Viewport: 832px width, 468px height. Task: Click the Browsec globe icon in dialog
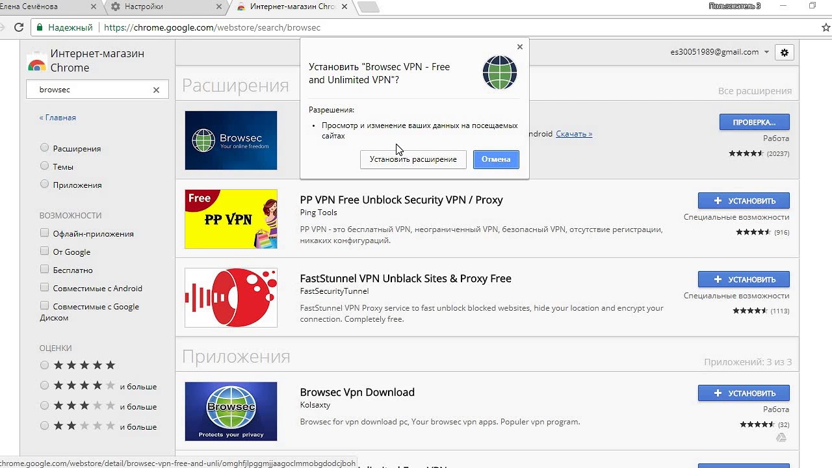[x=499, y=72]
